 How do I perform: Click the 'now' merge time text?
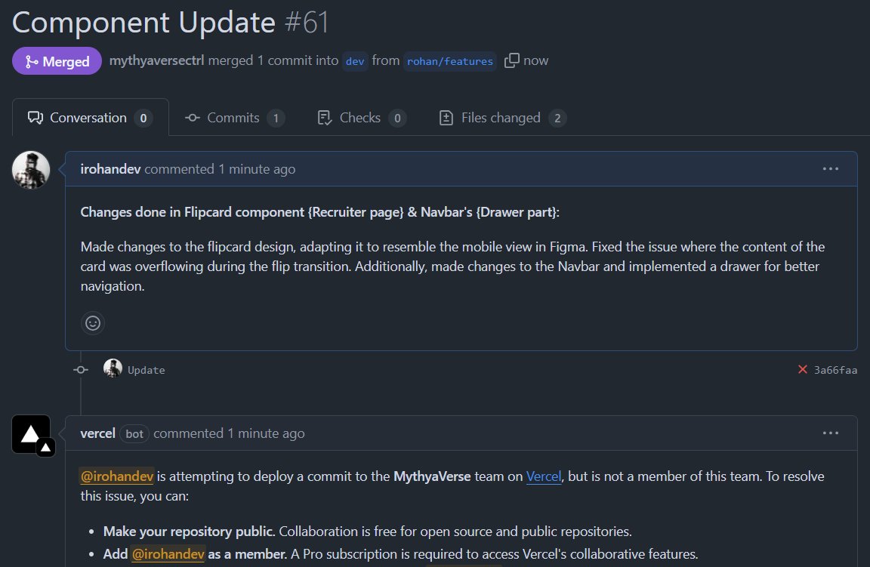[x=536, y=60]
